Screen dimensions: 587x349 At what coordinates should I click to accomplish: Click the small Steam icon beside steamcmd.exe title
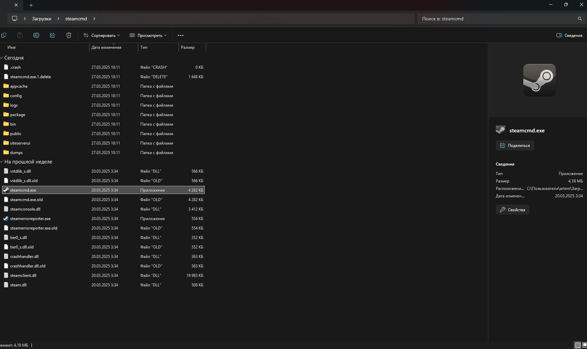coord(501,130)
